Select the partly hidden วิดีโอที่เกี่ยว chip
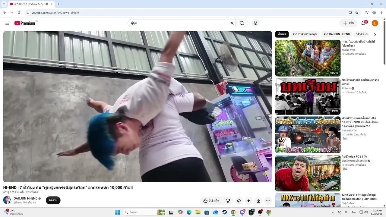The image size is (386, 217). pyautogui.click(x=362, y=34)
